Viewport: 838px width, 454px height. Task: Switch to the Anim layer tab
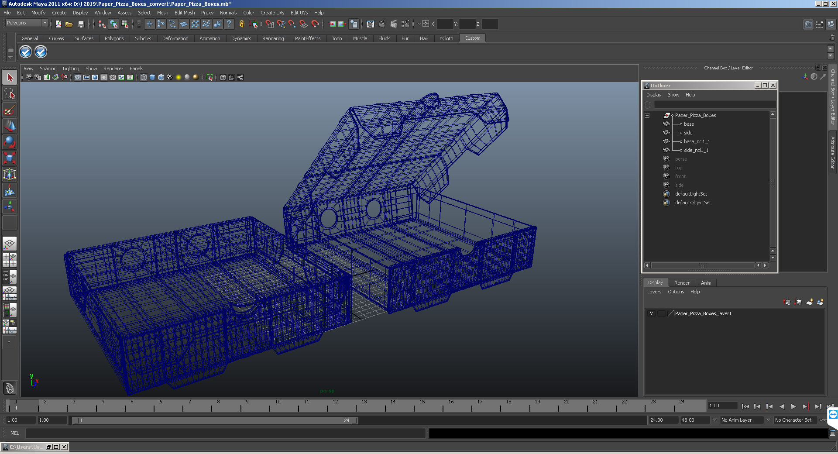tap(706, 283)
